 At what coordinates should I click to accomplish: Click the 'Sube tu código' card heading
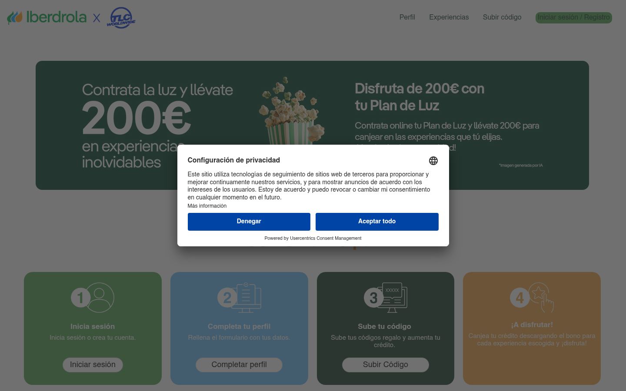tap(384, 327)
